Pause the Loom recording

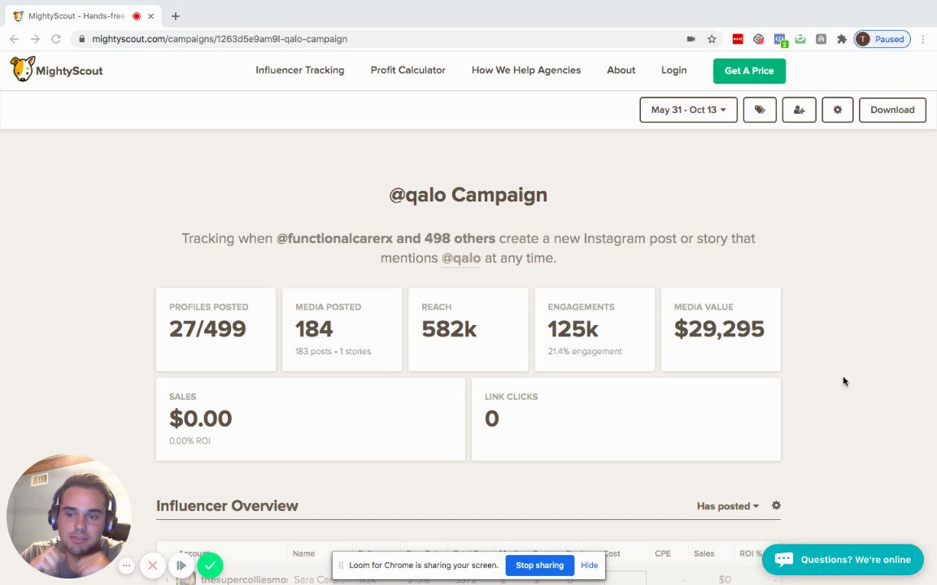181,565
